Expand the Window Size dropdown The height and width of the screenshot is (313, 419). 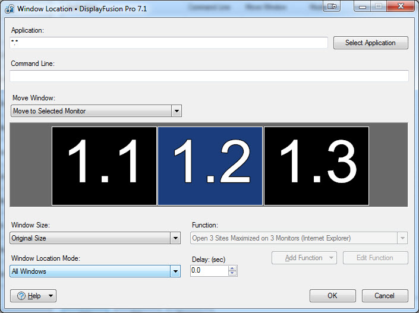click(x=96, y=238)
